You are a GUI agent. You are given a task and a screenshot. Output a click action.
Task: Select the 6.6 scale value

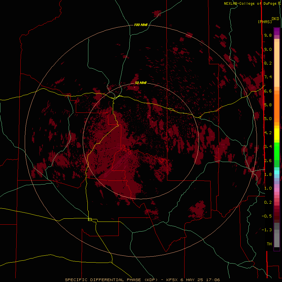[268, 91]
